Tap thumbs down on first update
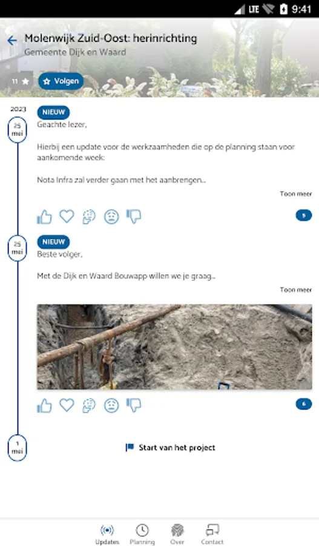The image size is (319, 546). tap(134, 217)
